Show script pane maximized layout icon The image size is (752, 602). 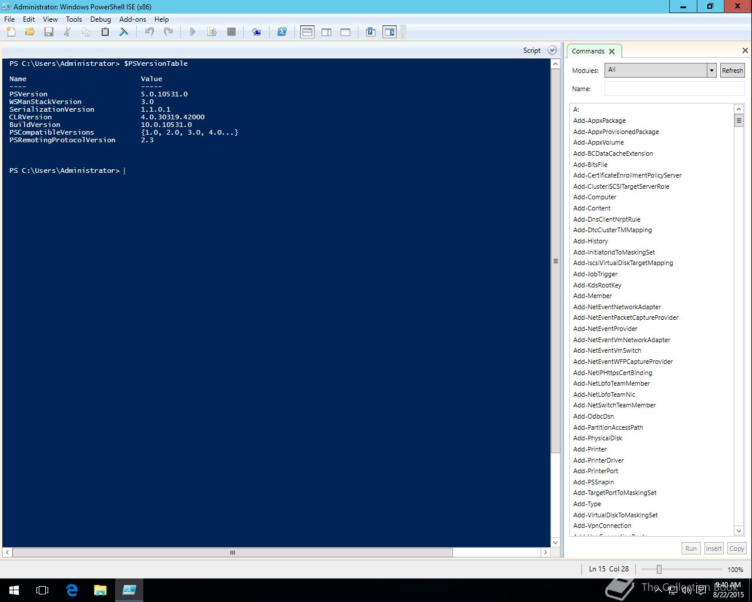coord(345,32)
